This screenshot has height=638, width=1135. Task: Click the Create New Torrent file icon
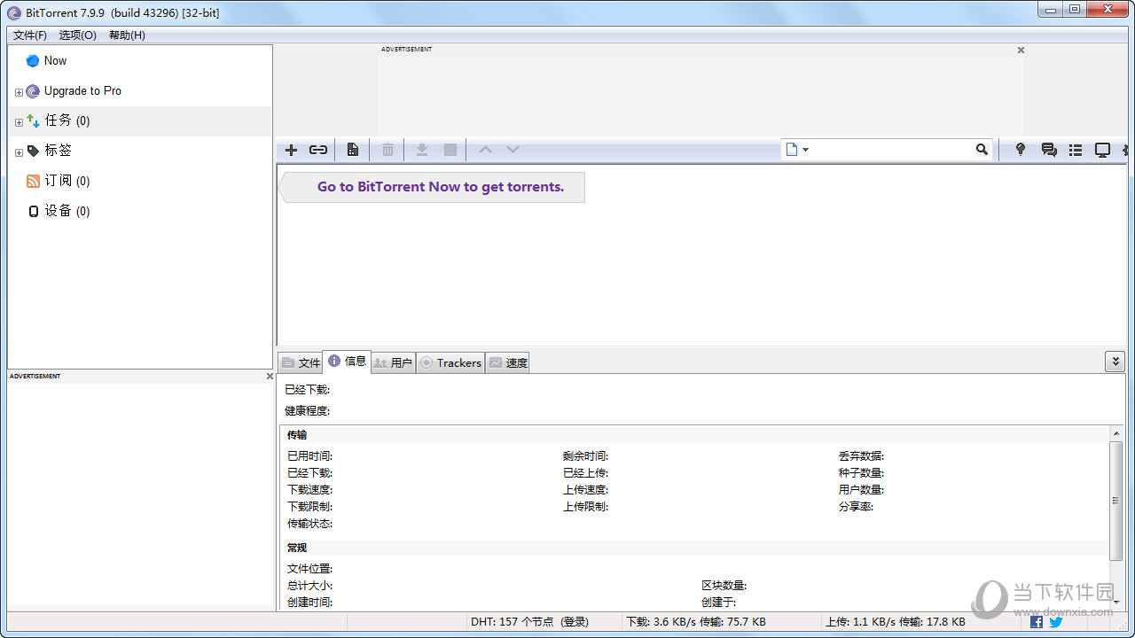coord(353,150)
